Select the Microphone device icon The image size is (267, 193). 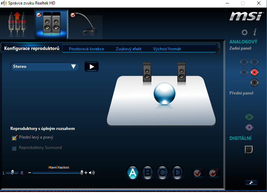point(86,24)
